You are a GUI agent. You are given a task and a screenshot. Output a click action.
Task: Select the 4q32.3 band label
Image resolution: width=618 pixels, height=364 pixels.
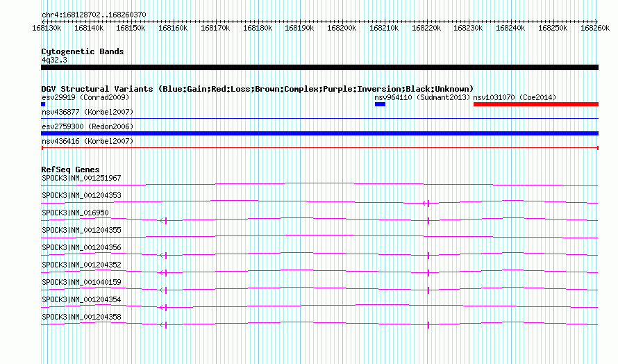pos(54,60)
